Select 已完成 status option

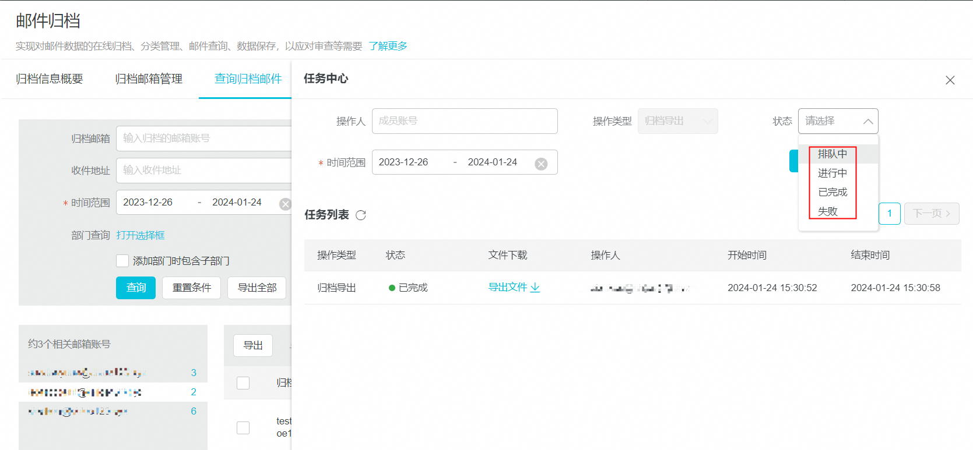pyautogui.click(x=832, y=192)
